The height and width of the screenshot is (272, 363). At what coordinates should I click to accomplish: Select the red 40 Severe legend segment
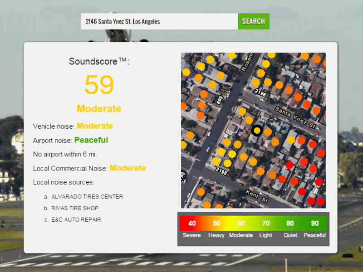point(191,223)
